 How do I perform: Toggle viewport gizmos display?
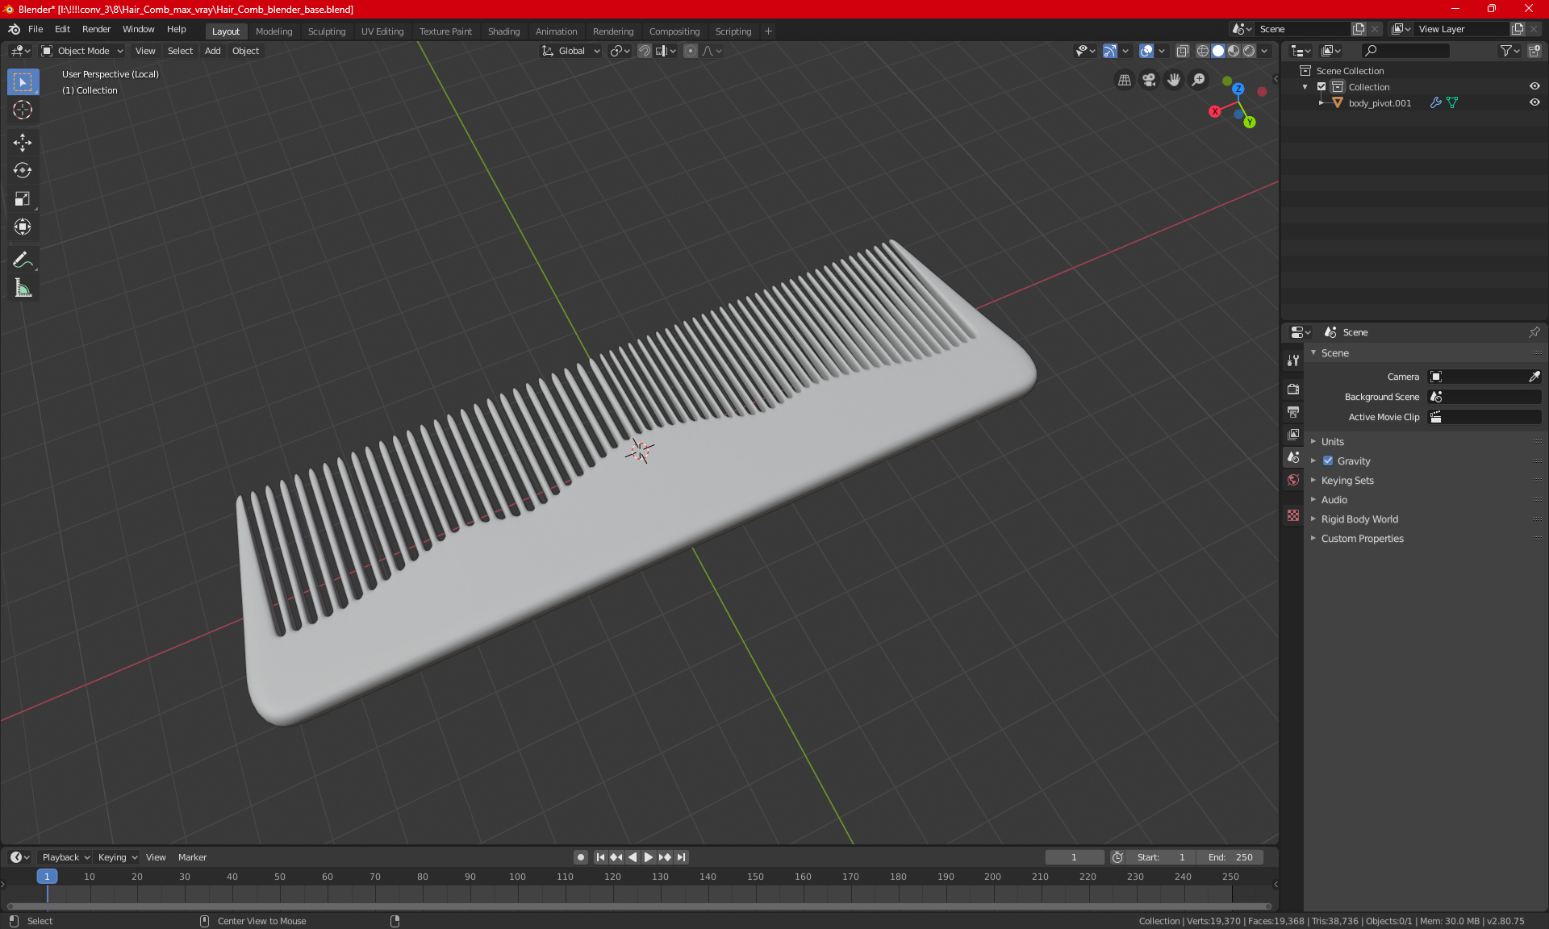1110,51
